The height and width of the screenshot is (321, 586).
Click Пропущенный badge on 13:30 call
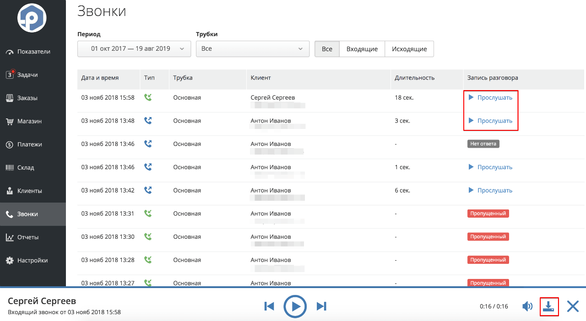point(488,236)
